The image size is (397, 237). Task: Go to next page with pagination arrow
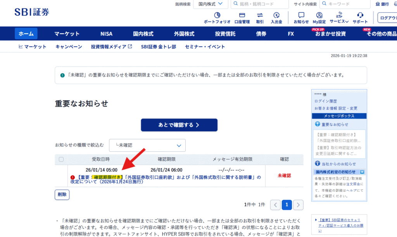[298, 205]
